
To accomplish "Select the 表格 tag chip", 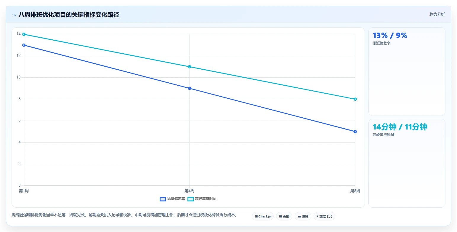I will 284,216.
